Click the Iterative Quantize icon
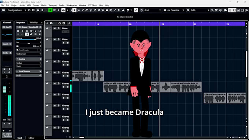The width and height of the screenshot is (249, 140). pos(212,10)
